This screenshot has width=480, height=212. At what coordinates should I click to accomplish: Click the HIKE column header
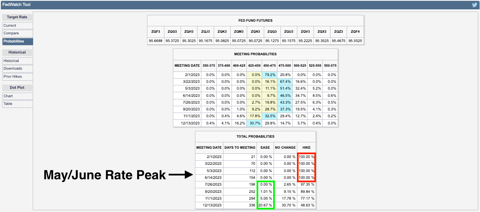tap(306, 148)
